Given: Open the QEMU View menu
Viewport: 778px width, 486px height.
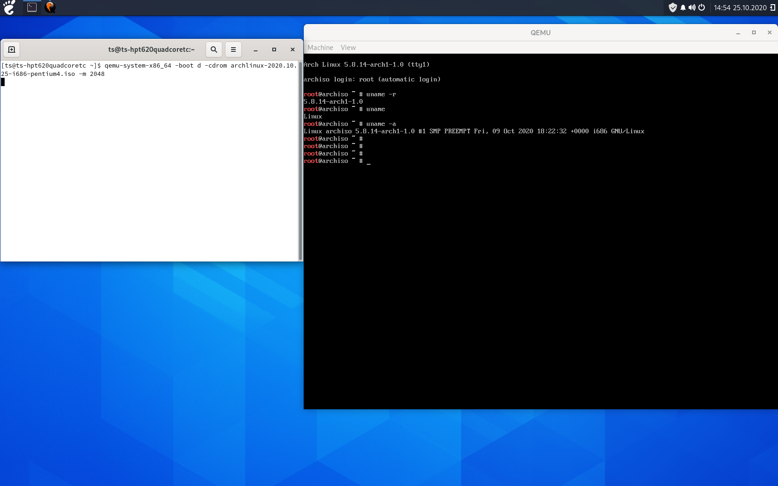Looking at the screenshot, I should pyautogui.click(x=348, y=48).
